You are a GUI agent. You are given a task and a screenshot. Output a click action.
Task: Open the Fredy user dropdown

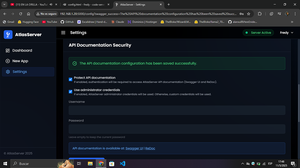[286, 33]
